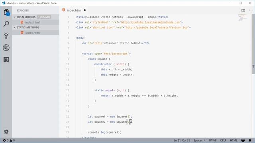
Task: Click the warnings triangle in status bar
Action: point(11,140)
